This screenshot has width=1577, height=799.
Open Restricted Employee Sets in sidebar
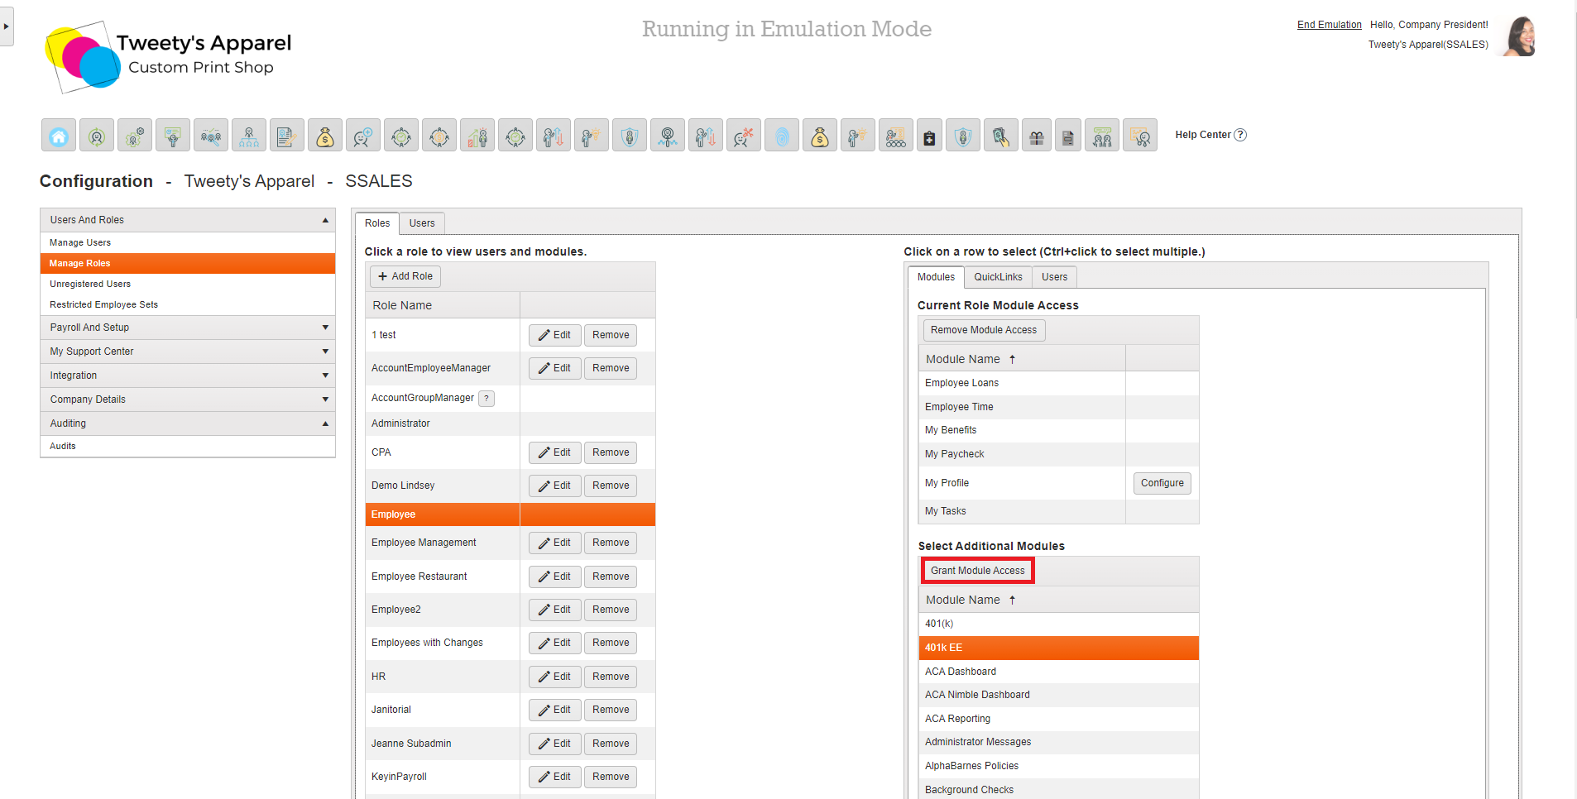pos(188,304)
